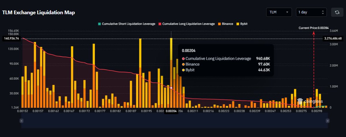The height and width of the screenshot is (137, 346).
Task: Click the red Long Liquidation legend swatch
Action: 160,24
